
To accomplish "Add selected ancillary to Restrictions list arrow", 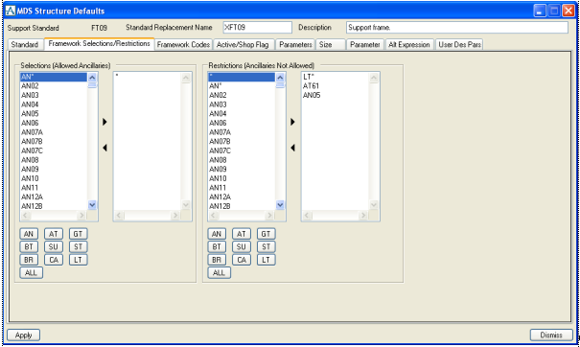I will click(x=292, y=122).
